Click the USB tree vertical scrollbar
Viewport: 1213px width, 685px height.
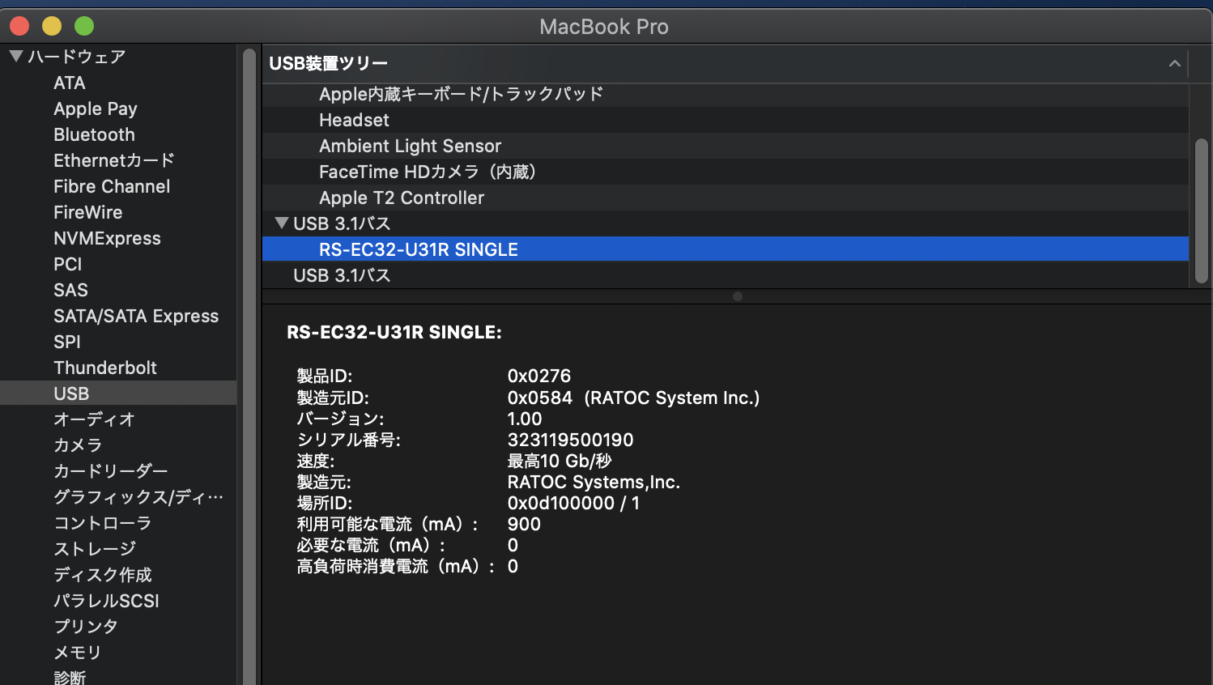click(x=1201, y=211)
